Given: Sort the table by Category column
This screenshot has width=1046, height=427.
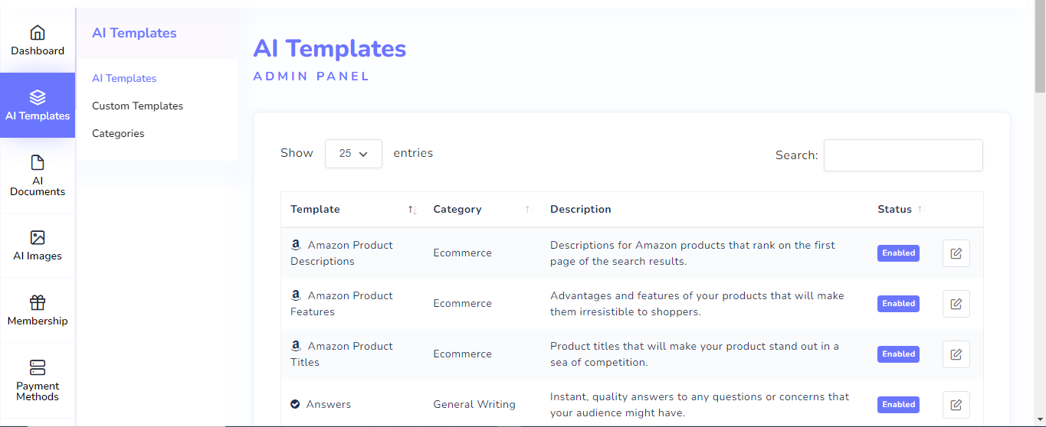Looking at the screenshot, I should (x=527, y=210).
